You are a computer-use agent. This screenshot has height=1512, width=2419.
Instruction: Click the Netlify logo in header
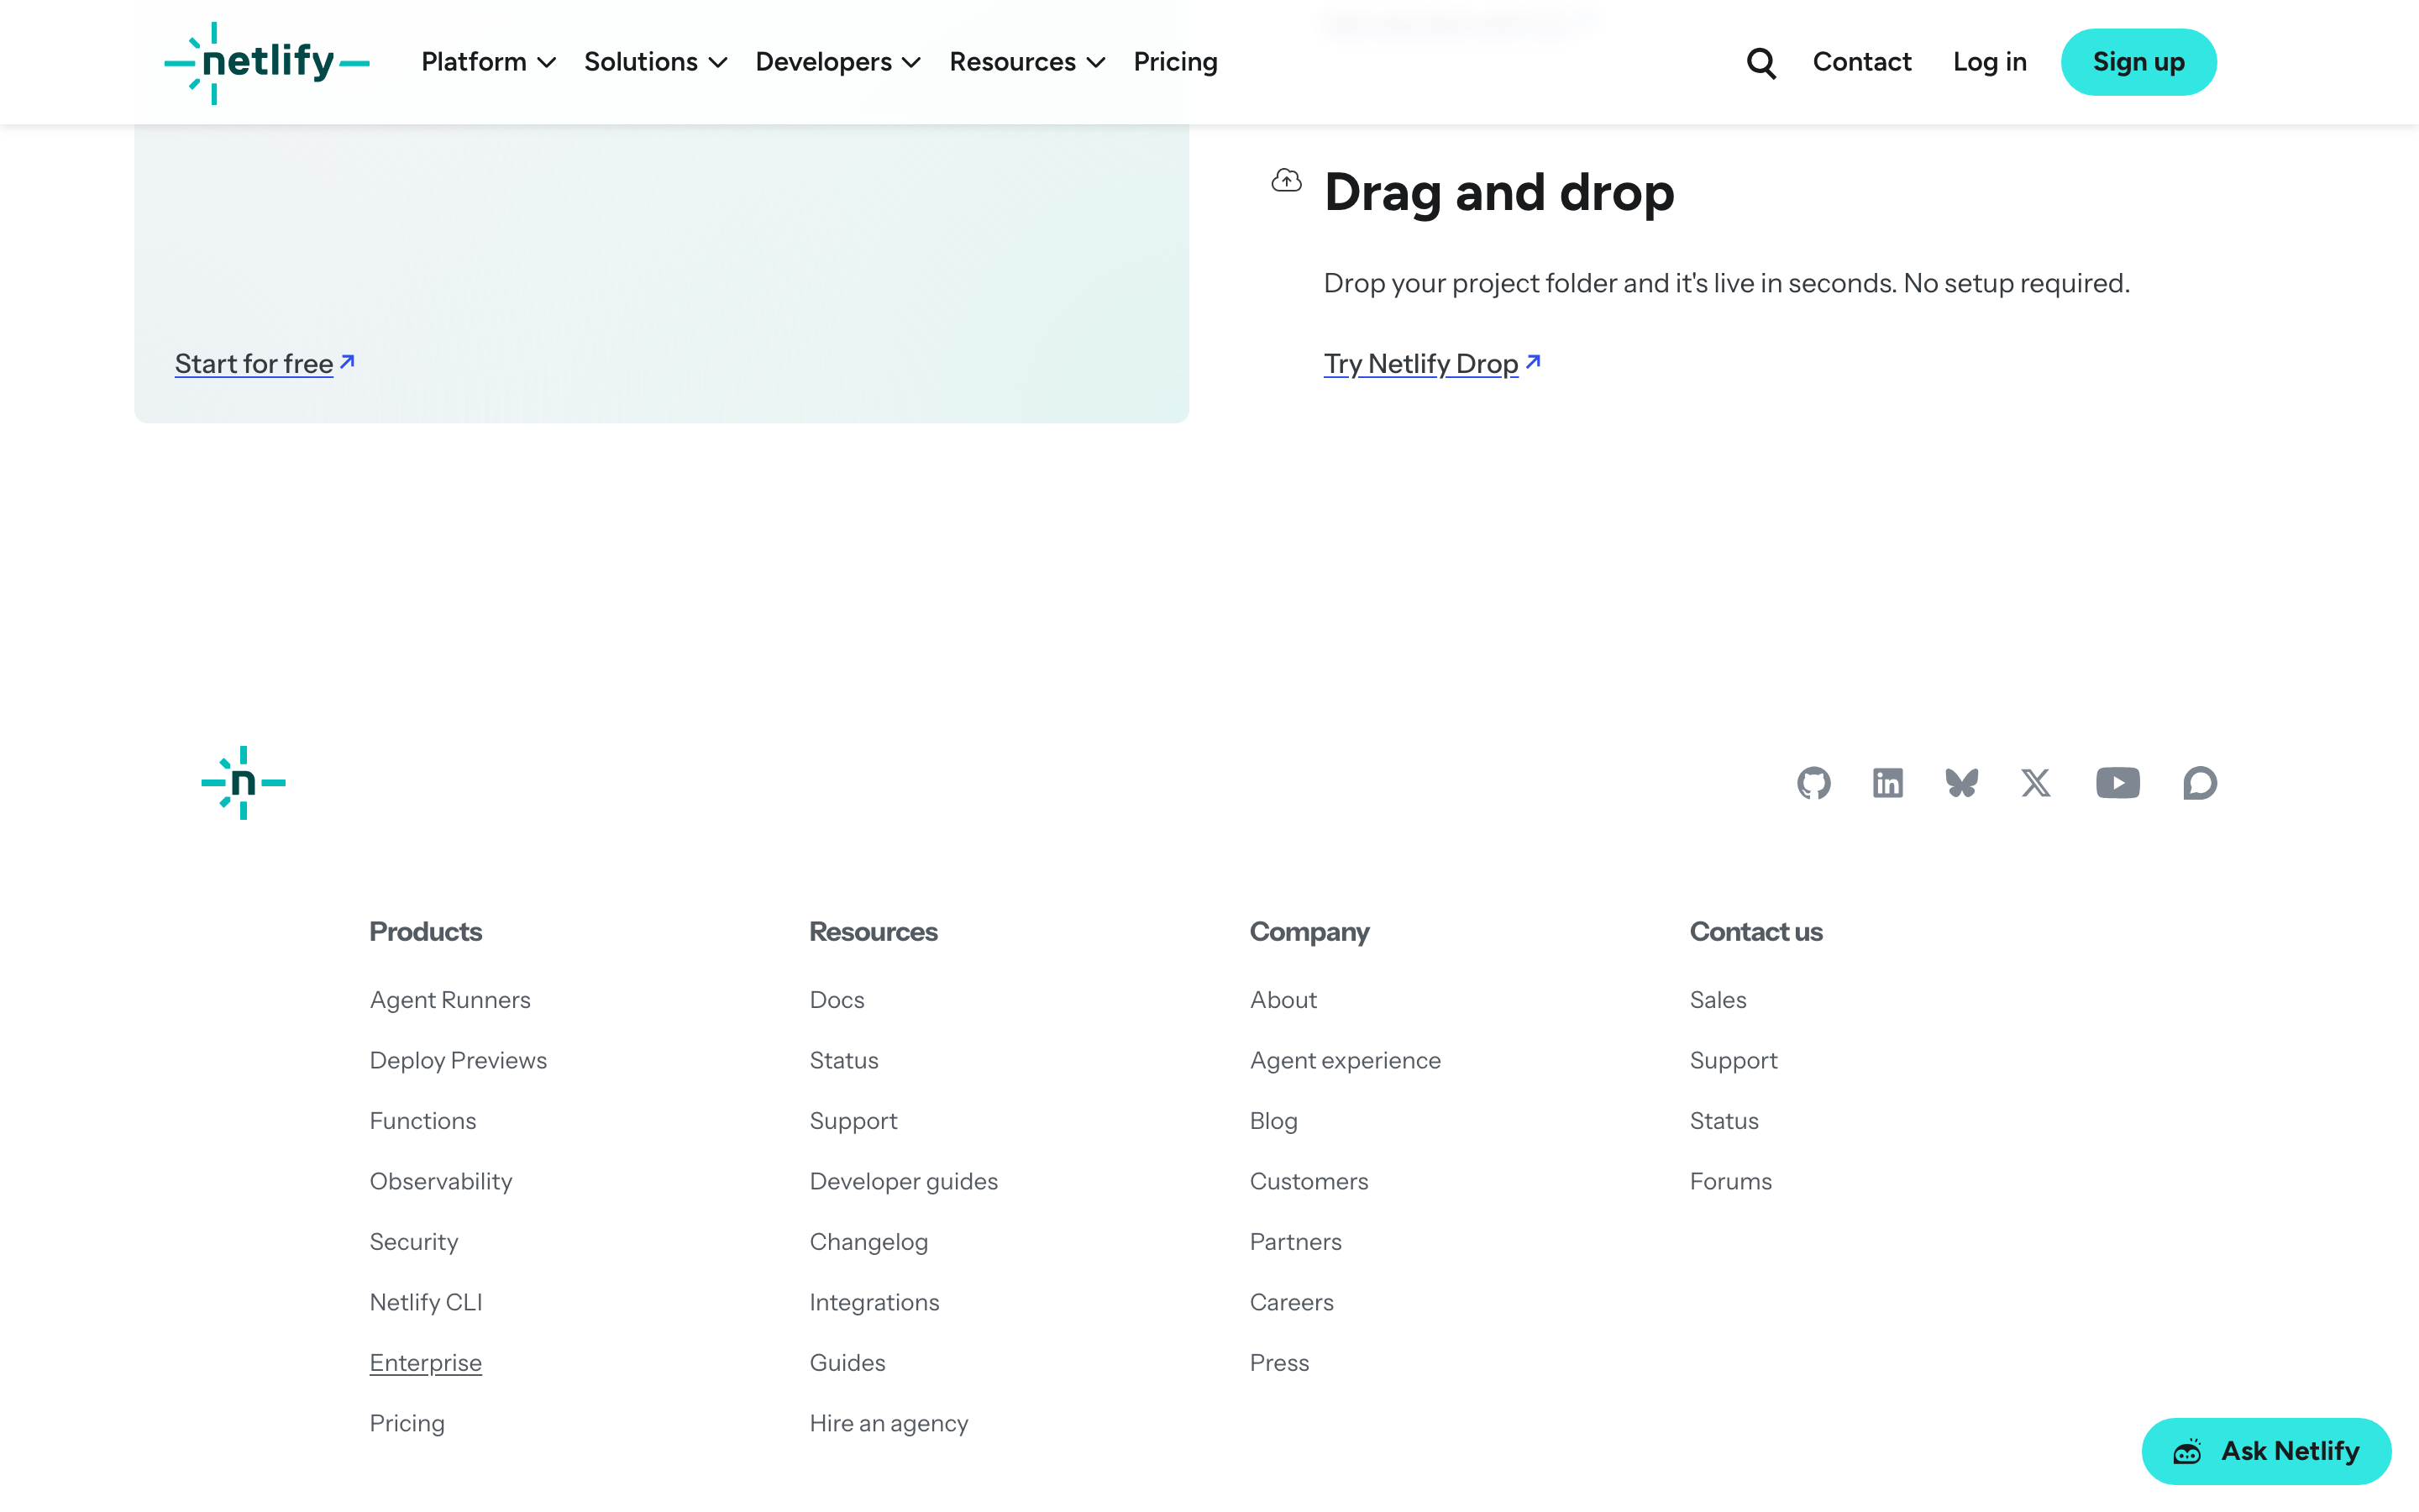click(x=267, y=63)
